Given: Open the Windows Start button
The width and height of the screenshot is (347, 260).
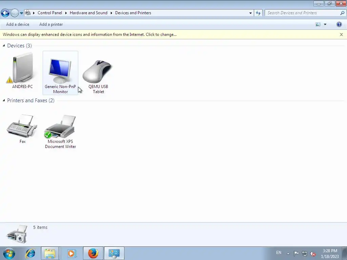Looking at the screenshot, I should pos(9,253).
